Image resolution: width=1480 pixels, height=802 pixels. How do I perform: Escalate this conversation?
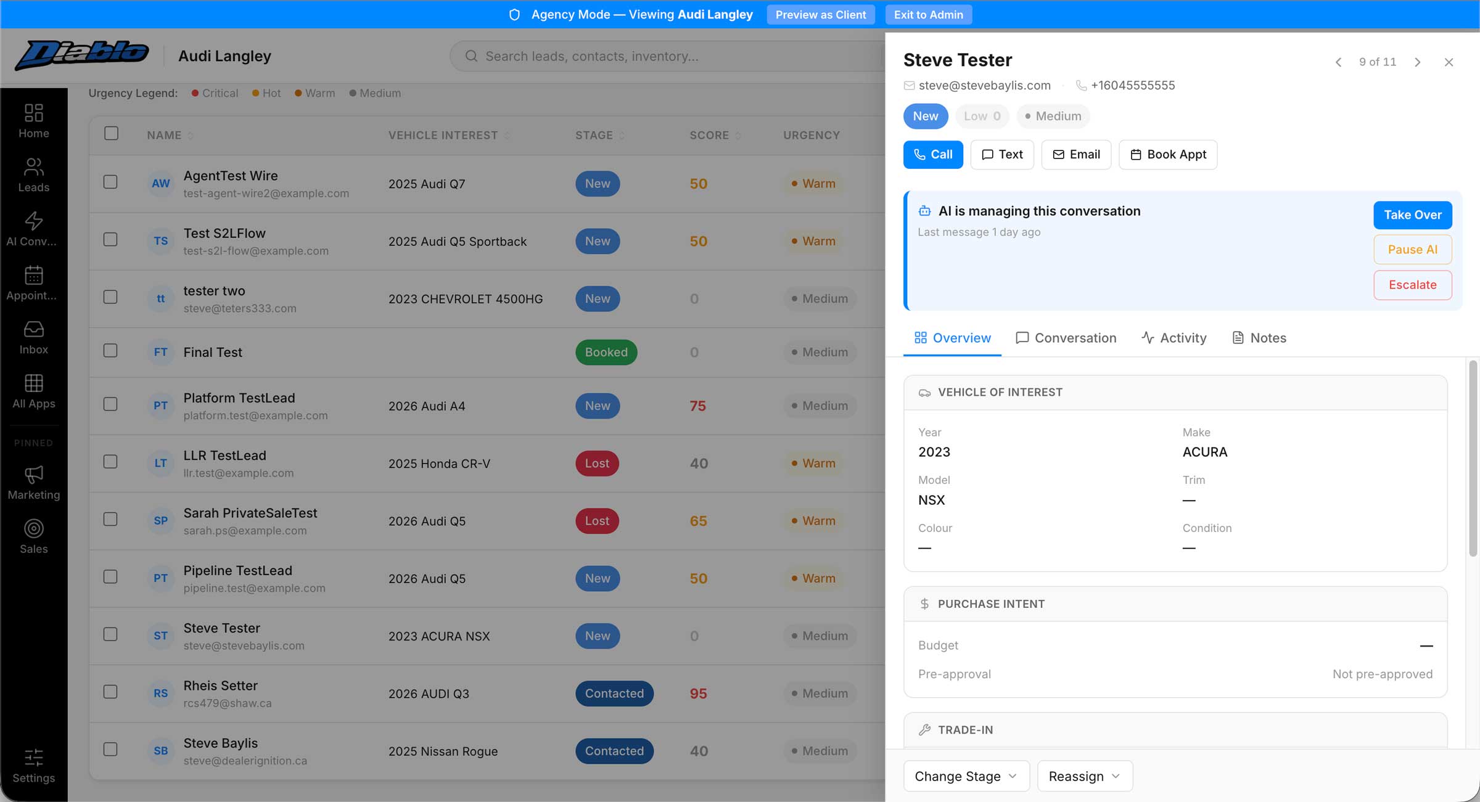pos(1413,285)
